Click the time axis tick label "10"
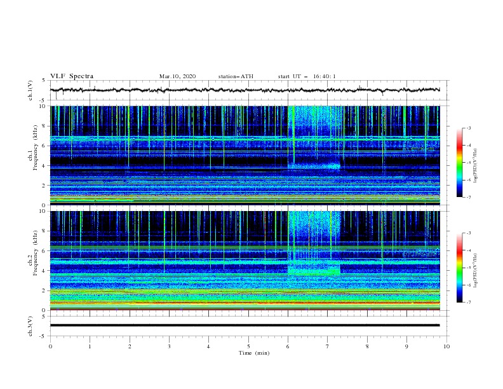Image resolution: width=503 pixels, height=389 pixels. pos(446,346)
